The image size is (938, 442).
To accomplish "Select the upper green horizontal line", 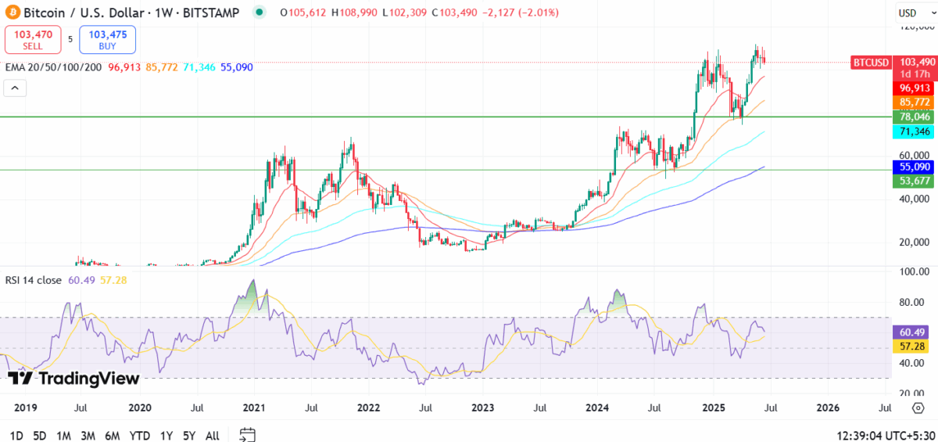I will (444, 117).
